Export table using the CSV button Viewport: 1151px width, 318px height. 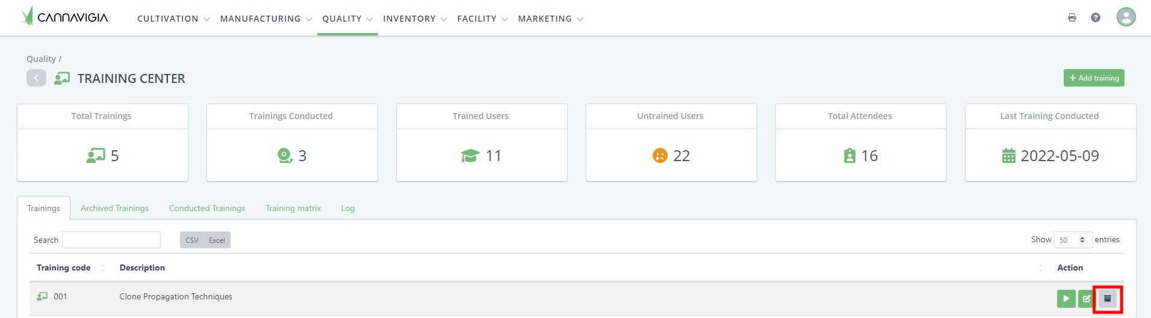(192, 240)
